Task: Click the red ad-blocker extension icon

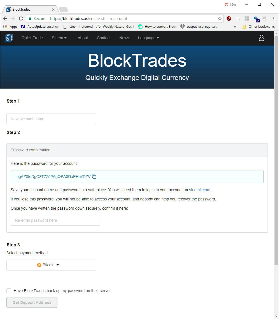Action: [x=229, y=19]
